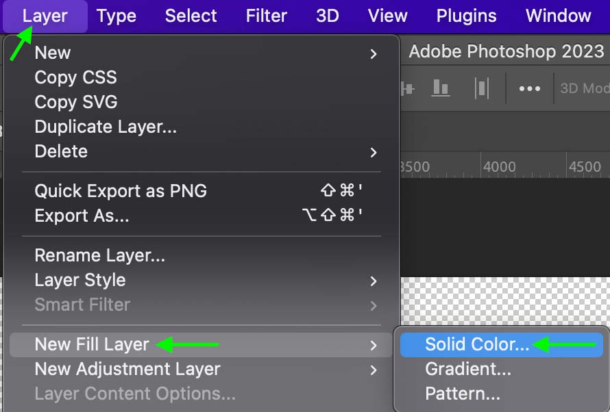Image resolution: width=610 pixels, height=412 pixels.
Task: Open the three-dots more options button
Action: tap(529, 88)
